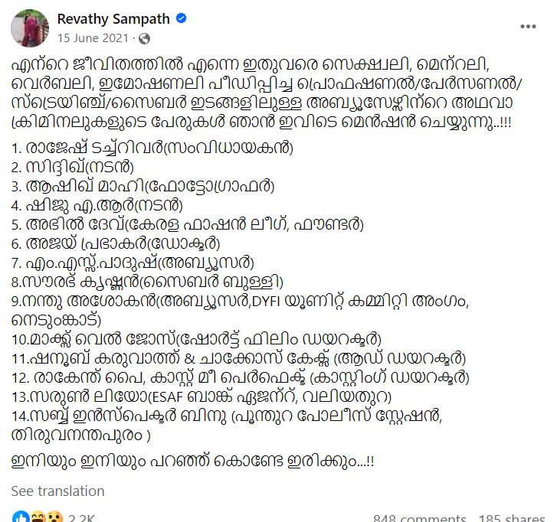
Task: Click the surprised Wow reaction emoji
Action: coord(52,517)
